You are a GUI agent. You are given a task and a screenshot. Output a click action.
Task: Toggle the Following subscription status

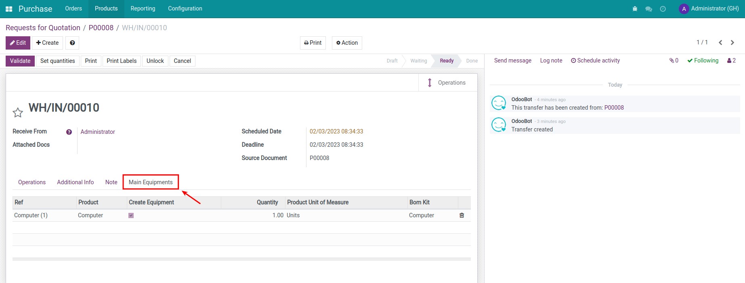[x=703, y=60]
